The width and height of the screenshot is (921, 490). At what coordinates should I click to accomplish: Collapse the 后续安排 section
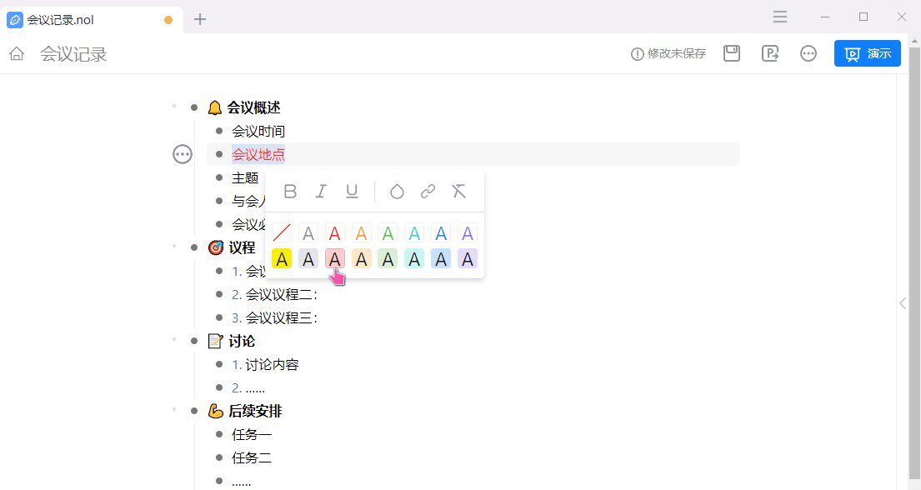point(174,410)
